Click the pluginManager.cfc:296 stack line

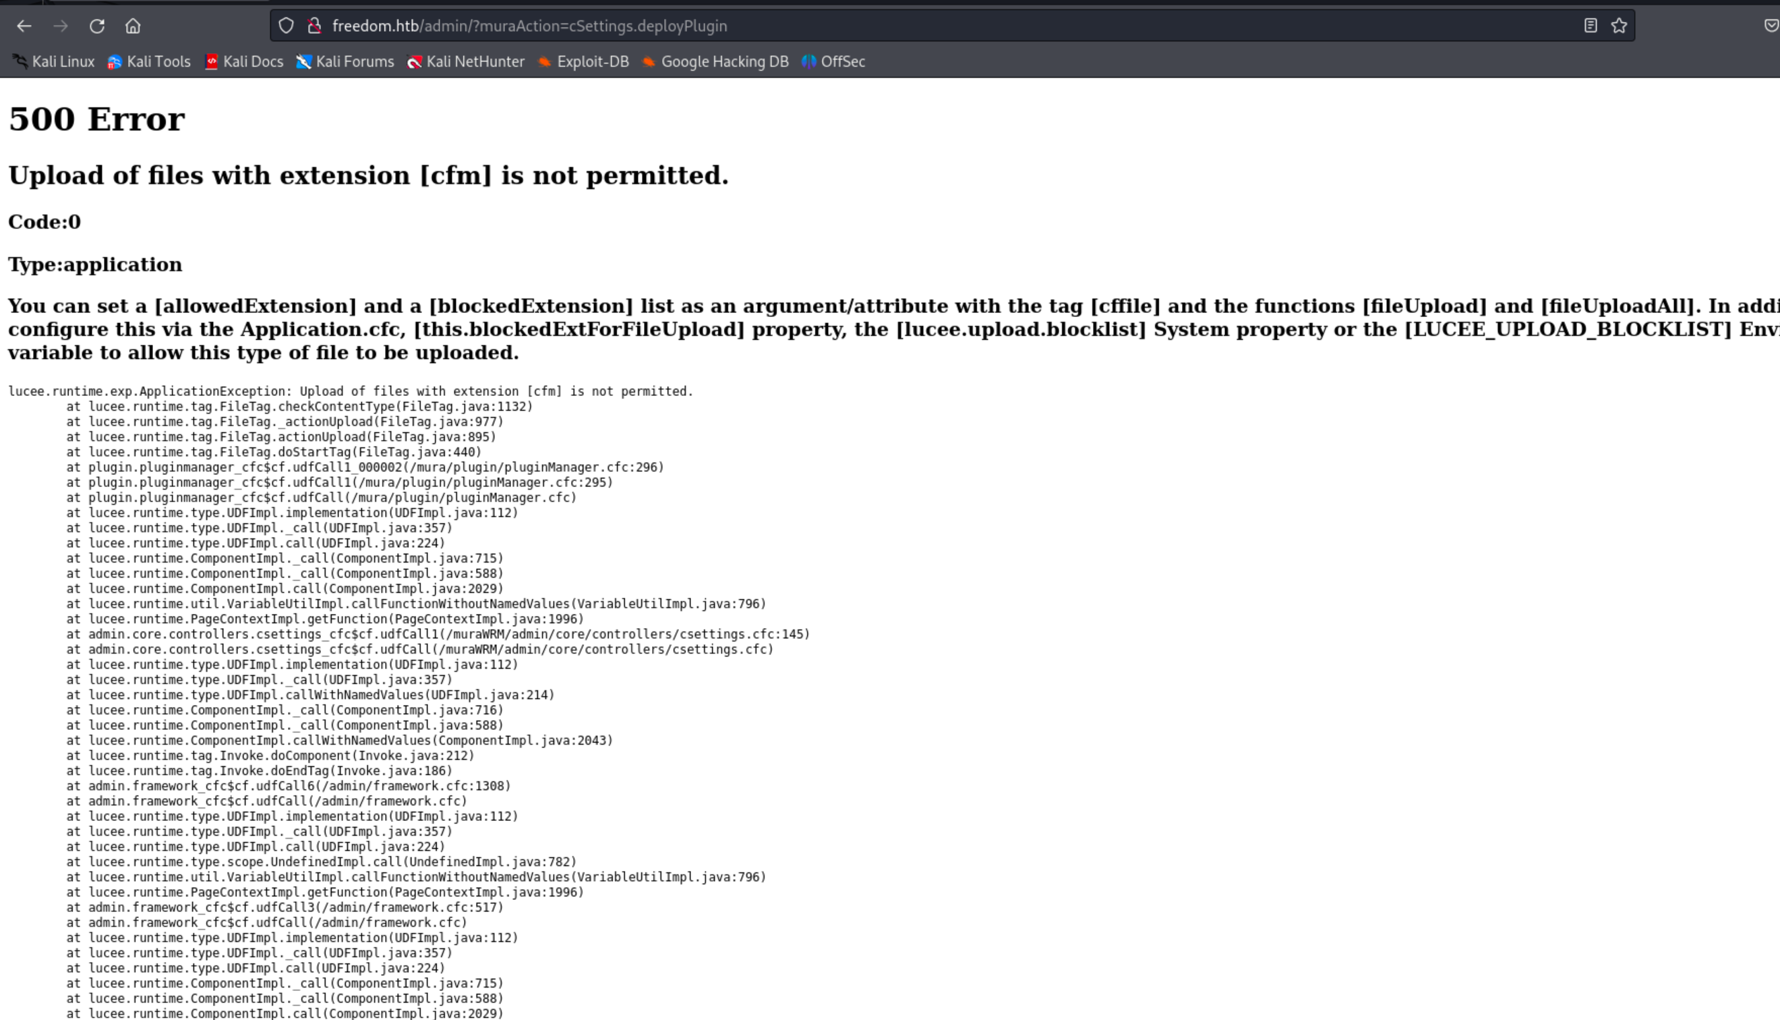pos(365,468)
